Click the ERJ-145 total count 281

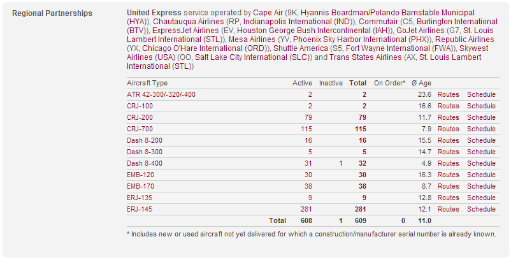360,209
